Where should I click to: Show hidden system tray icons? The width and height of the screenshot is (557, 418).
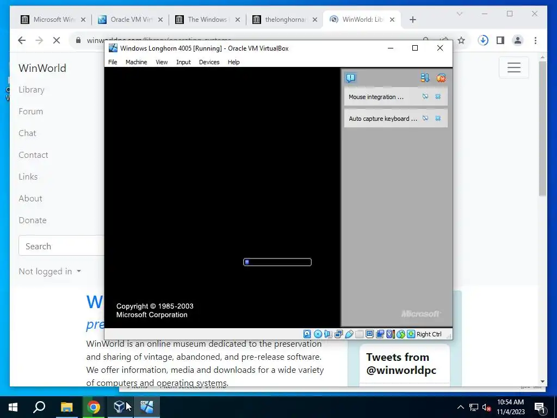click(x=460, y=407)
